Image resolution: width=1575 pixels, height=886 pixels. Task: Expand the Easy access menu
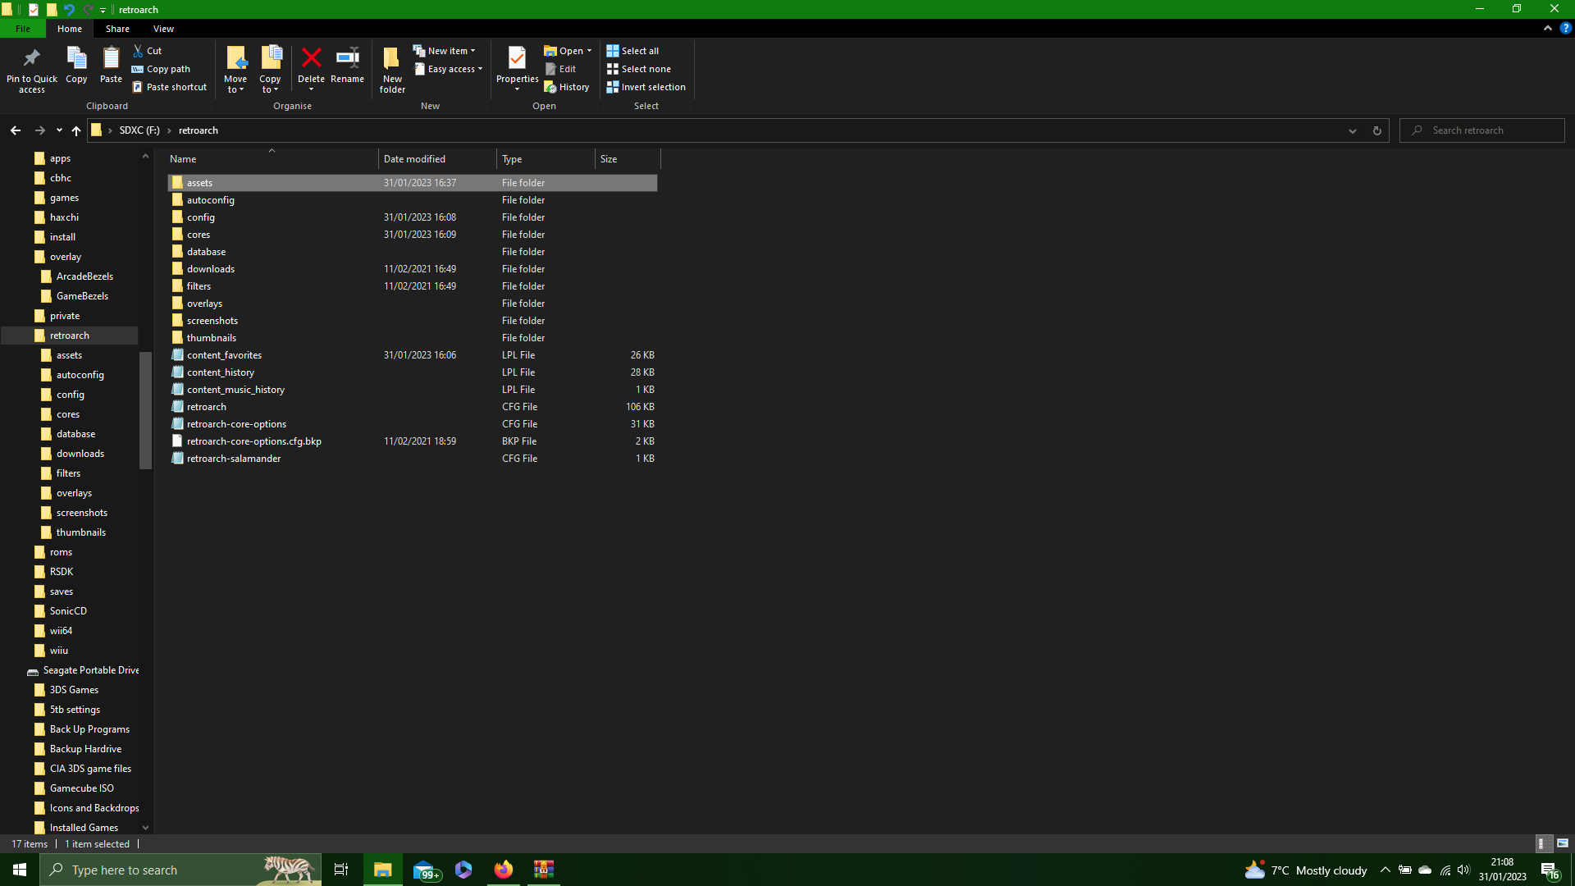pos(448,69)
